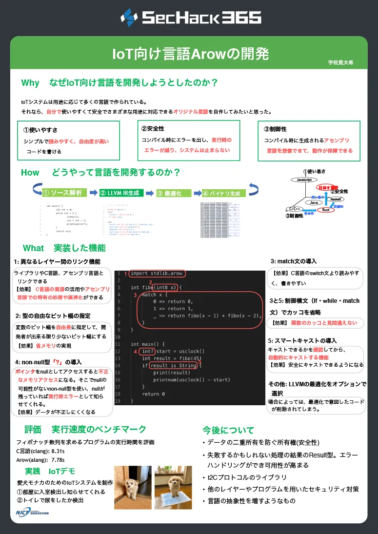Click the line ①部屋に入室検出し知らせてくれる
Screen dimensions: 378x534
[60, 492]
